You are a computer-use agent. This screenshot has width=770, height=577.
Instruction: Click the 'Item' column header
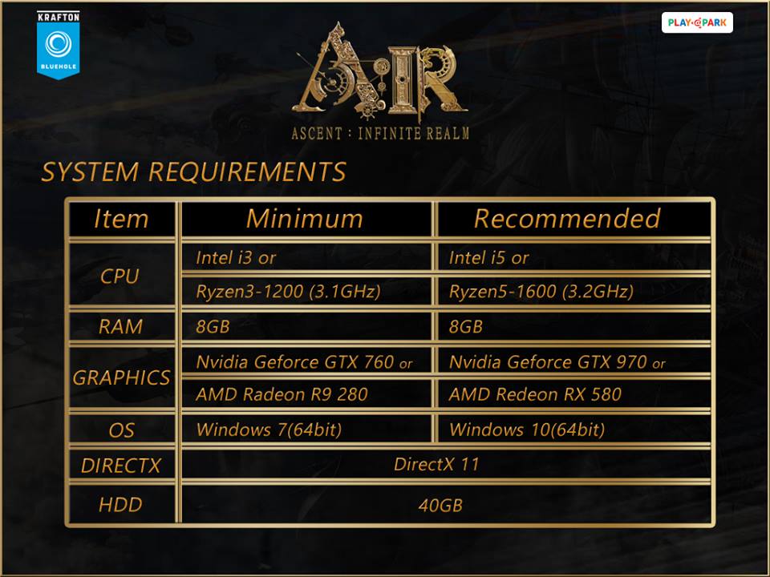point(121,218)
